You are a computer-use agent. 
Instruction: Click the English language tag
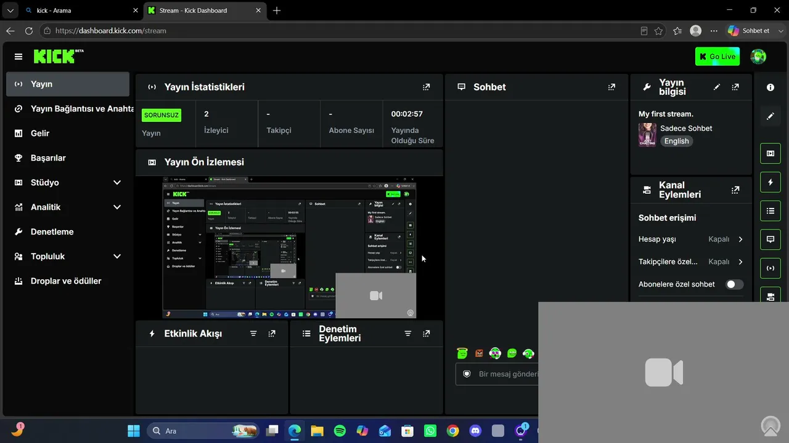(676, 141)
